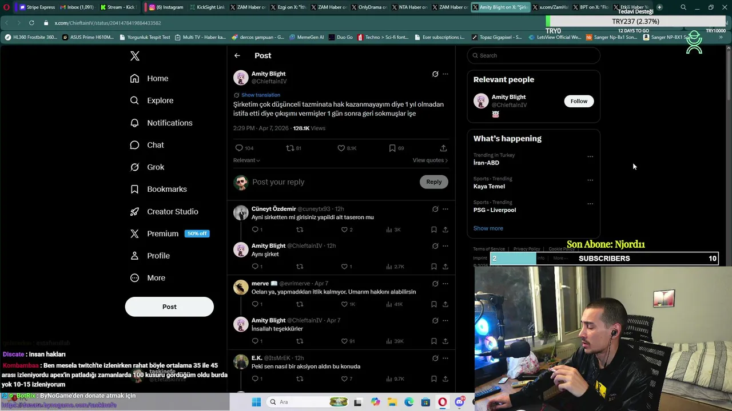
Task: Open Grok in sidebar
Action: [147, 167]
